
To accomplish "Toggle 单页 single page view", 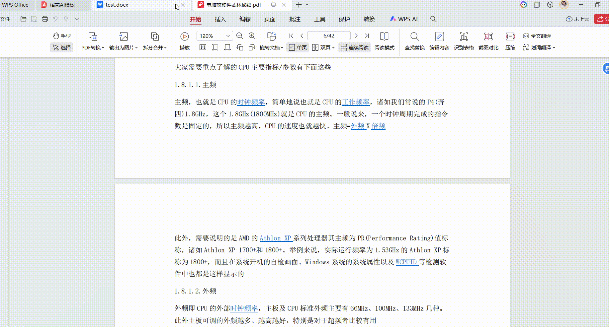I will [x=298, y=47].
